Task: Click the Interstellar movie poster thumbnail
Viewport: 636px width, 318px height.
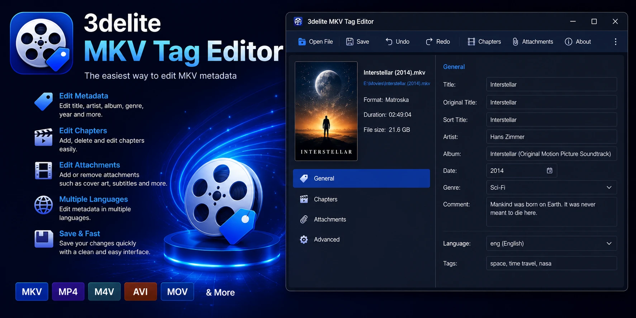Action: coord(326,111)
